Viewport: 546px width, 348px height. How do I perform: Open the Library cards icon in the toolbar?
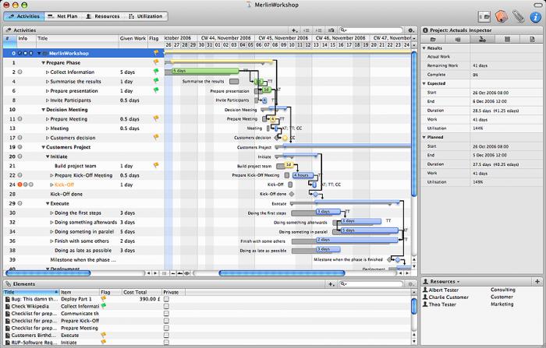[x=501, y=16]
